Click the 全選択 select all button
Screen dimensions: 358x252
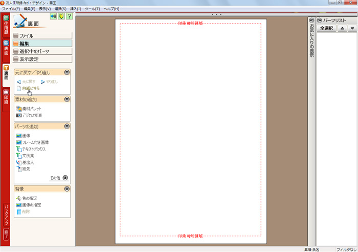pos(326,28)
